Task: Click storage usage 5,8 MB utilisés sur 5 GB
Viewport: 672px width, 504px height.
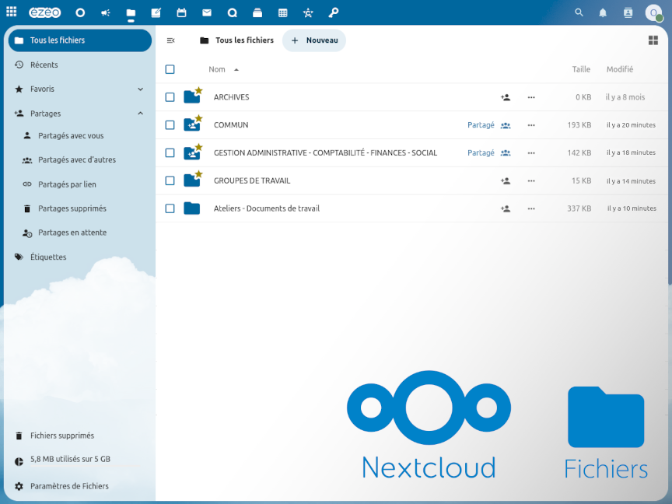Action: (x=70, y=459)
